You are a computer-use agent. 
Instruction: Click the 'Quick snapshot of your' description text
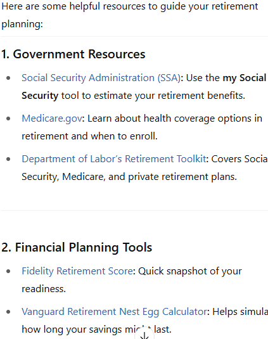pyautogui.click(x=190, y=271)
